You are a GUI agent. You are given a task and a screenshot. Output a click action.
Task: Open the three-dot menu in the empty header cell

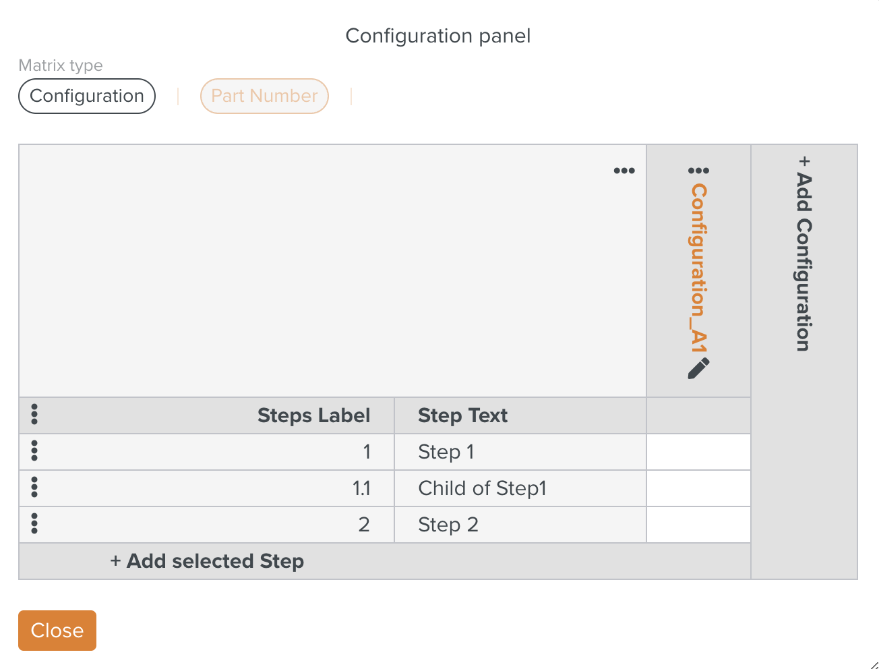(624, 171)
